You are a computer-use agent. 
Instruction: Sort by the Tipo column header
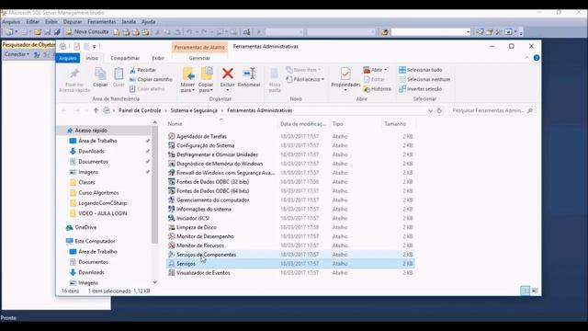click(337, 123)
